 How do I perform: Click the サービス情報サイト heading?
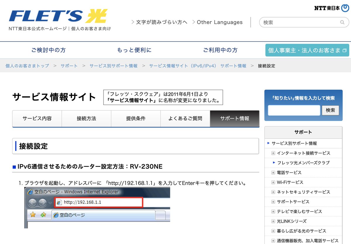(x=54, y=97)
